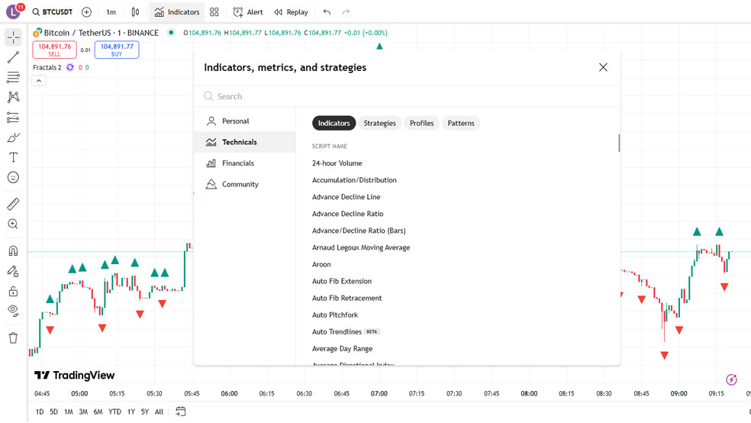This screenshot has height=423, width=751.
Task: Toggle hide all drawings eye icon
Action: (x=14, y=311)
